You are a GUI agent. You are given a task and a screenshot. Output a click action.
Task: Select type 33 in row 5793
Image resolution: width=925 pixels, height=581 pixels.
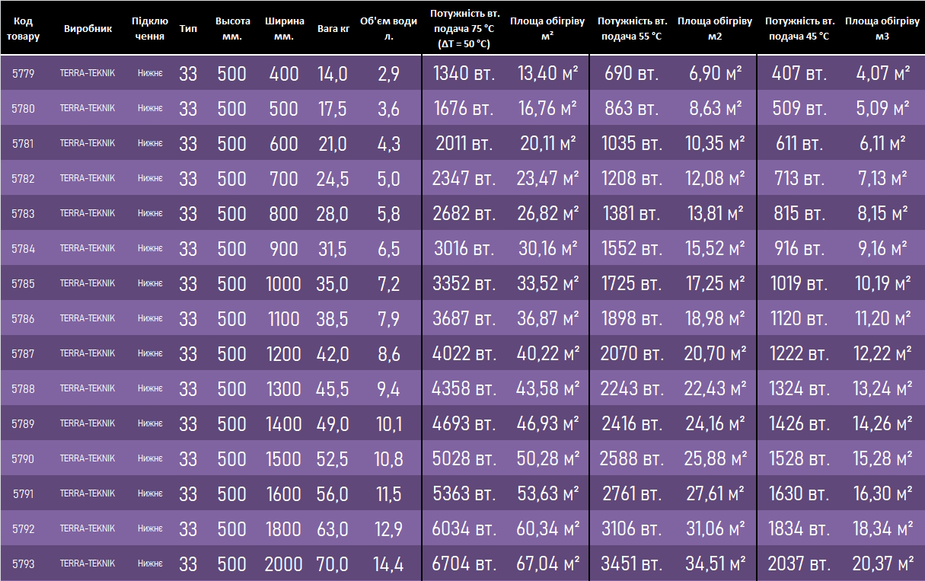click(188, 564)
